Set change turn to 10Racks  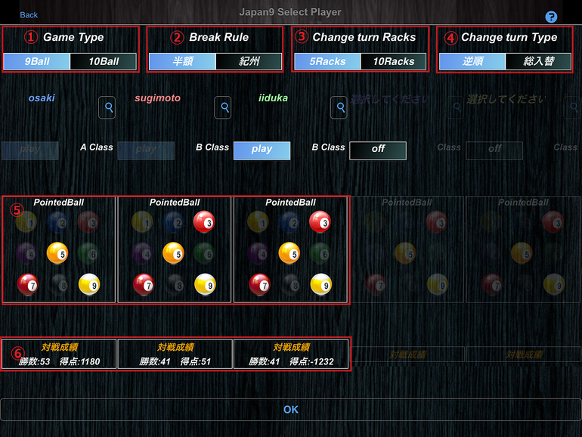click(x=394, y=61)
